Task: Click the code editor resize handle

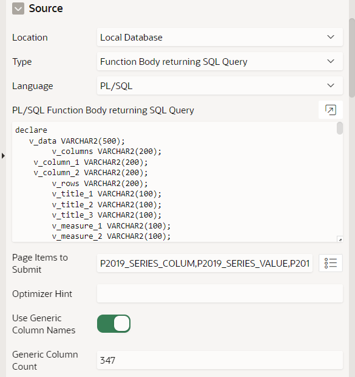Action: coord(340,239)
